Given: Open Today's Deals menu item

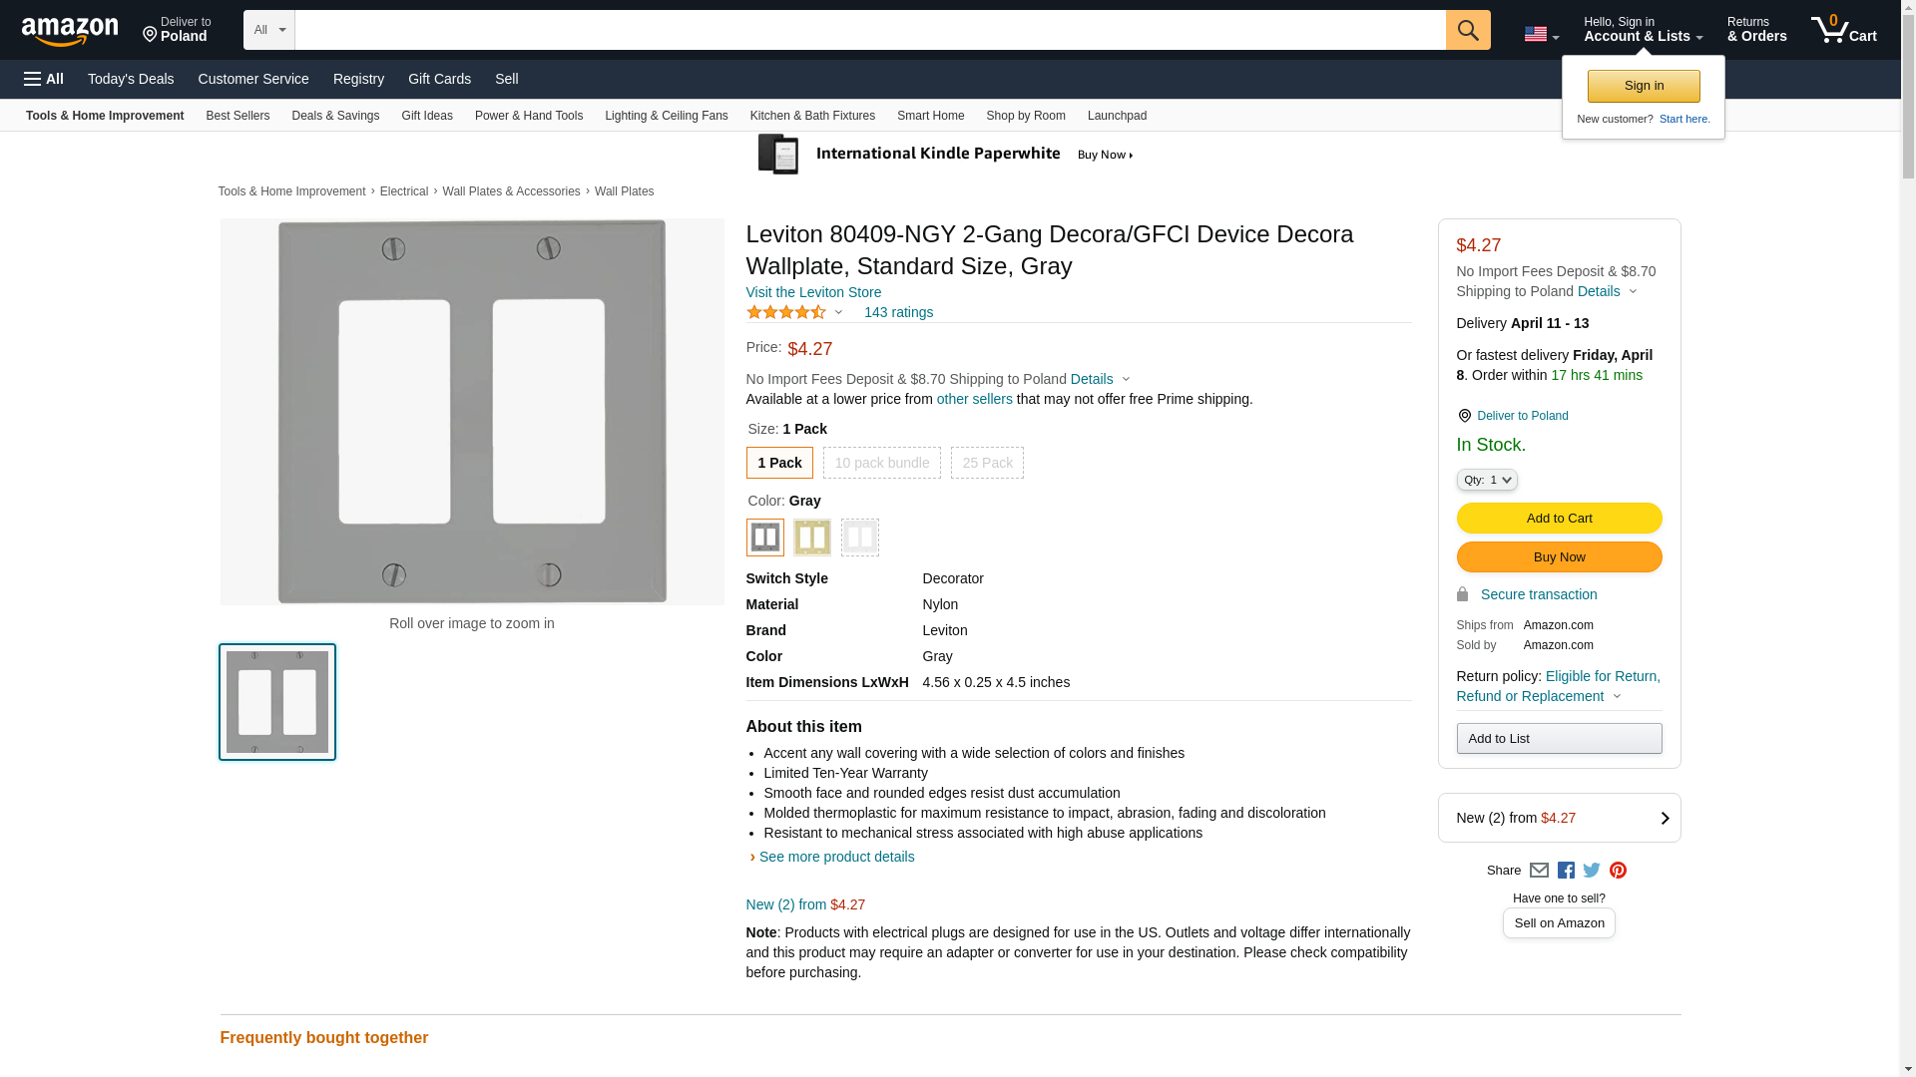Looking at the screenshot, I should 131,79.
